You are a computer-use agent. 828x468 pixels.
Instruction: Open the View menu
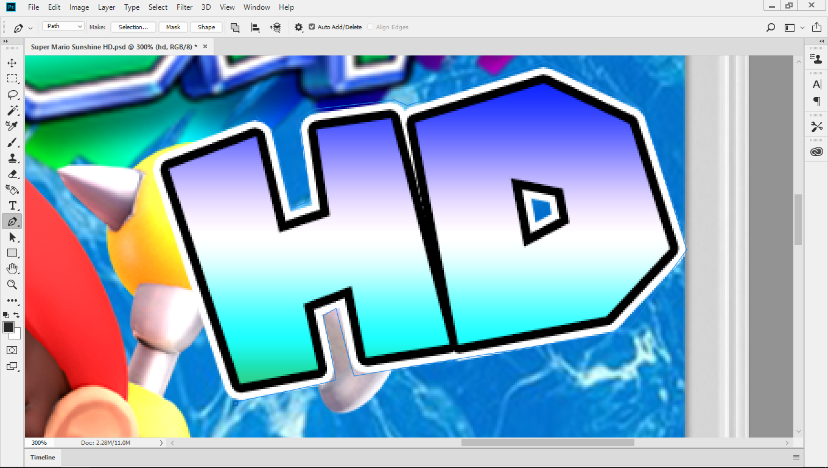pyautogui.click(x=227, y=7)
